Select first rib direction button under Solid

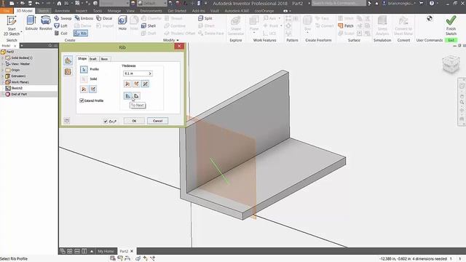pos(84,89)
